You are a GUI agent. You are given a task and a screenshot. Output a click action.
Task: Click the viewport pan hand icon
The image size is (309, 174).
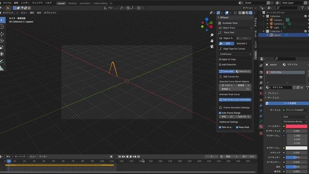[212, 41]
